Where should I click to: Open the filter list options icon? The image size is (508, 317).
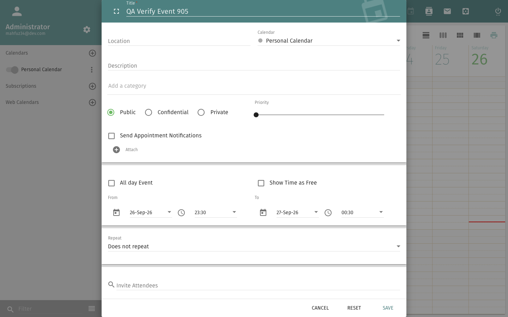coord(92,309)
